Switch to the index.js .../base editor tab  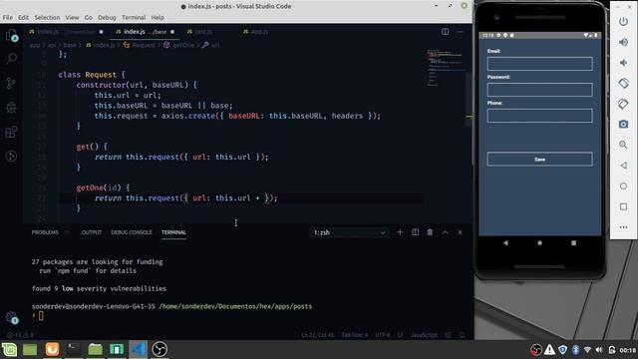[145, 32]
